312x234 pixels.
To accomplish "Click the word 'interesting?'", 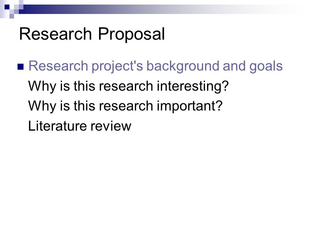I will [x=193, y=86].
